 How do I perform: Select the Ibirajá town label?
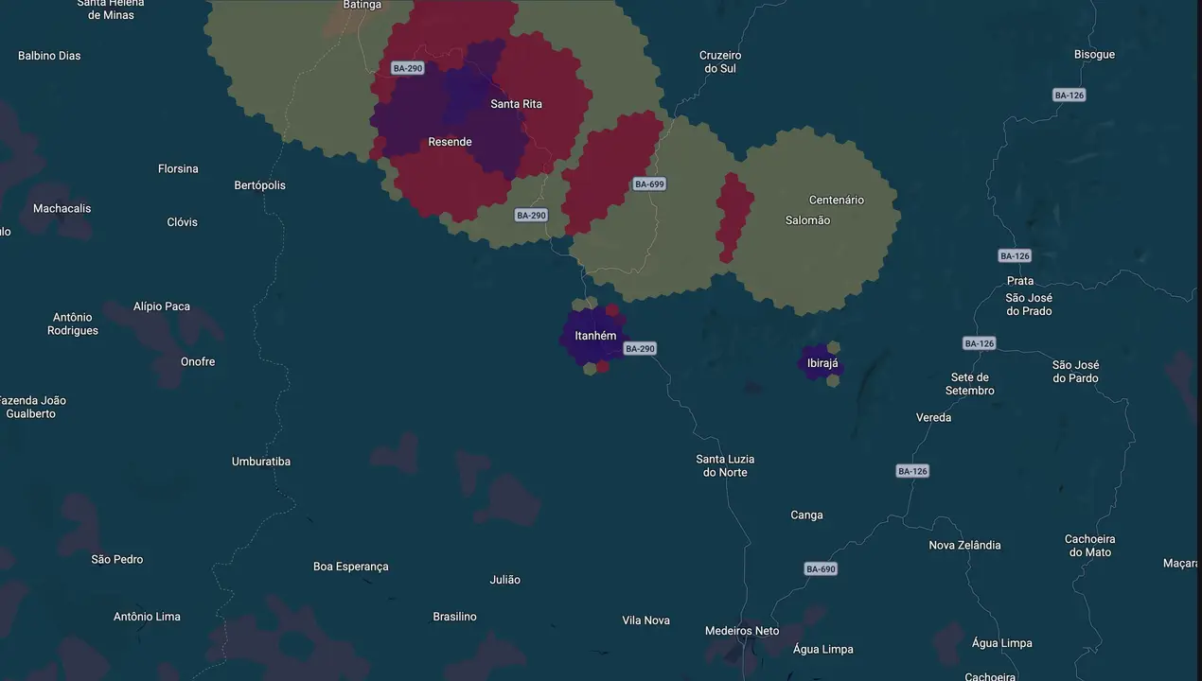822,363
